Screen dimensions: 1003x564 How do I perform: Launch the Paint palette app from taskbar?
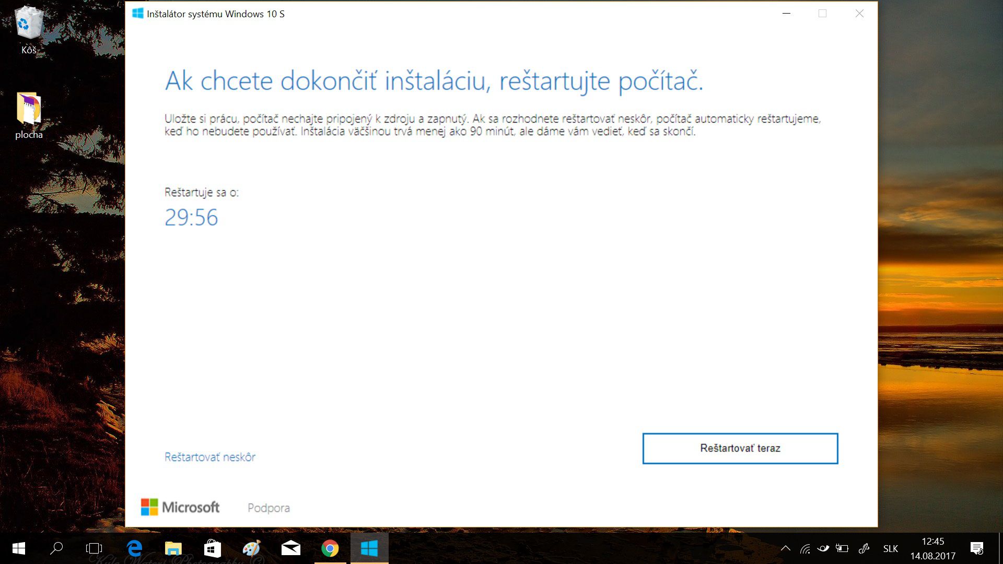[x=251, y=548]
